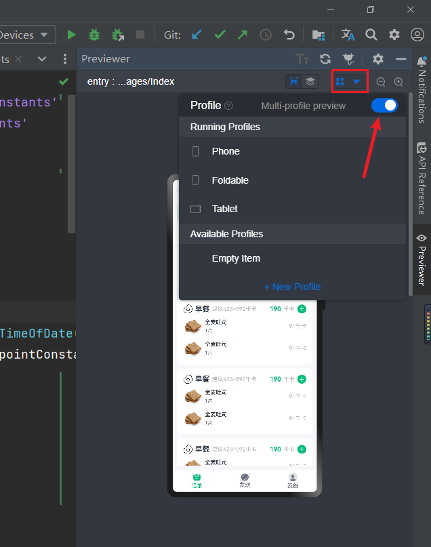Select the Foldable running profile

pyautogui.click(x=230, y=180)
